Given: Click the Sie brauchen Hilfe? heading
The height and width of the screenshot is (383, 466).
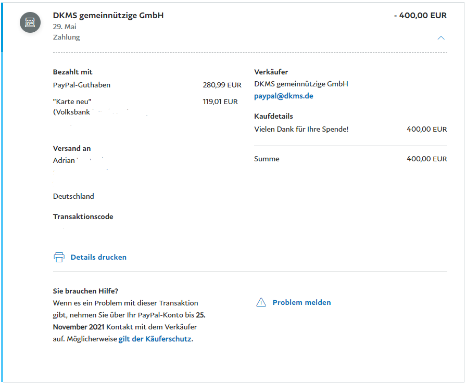Looking at the screenshot, I should point(85,291).
